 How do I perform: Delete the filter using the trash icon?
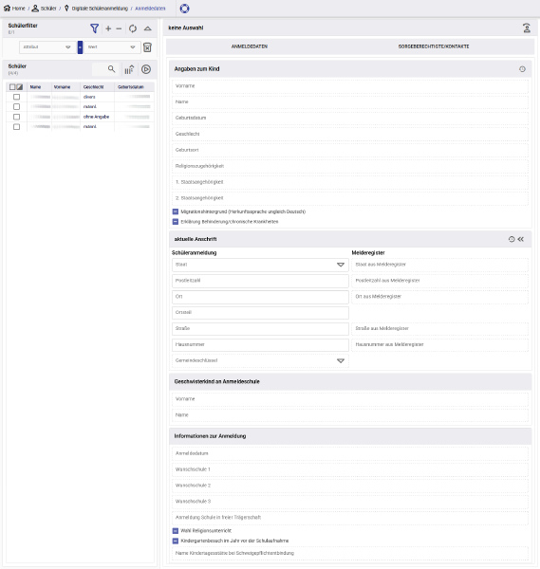pos(147,47)
